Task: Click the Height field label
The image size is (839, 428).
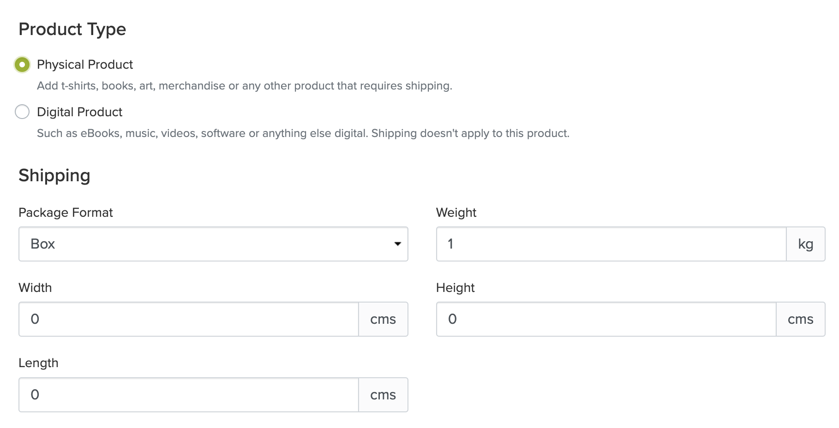Action: pyautogui.click(x=455, y=288)
